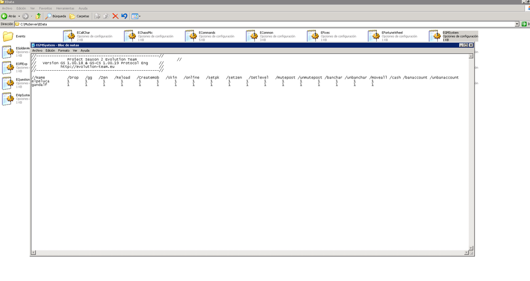Open Notepad's Formato menu

point(64,50)
